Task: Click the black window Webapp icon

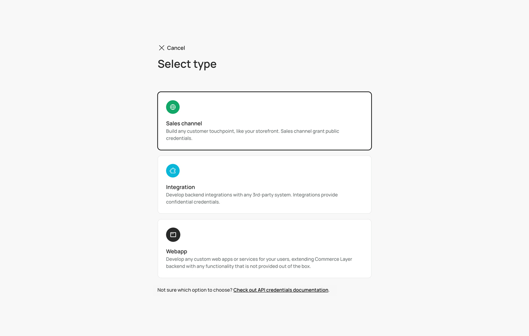Action: click(x=173, y=235)
